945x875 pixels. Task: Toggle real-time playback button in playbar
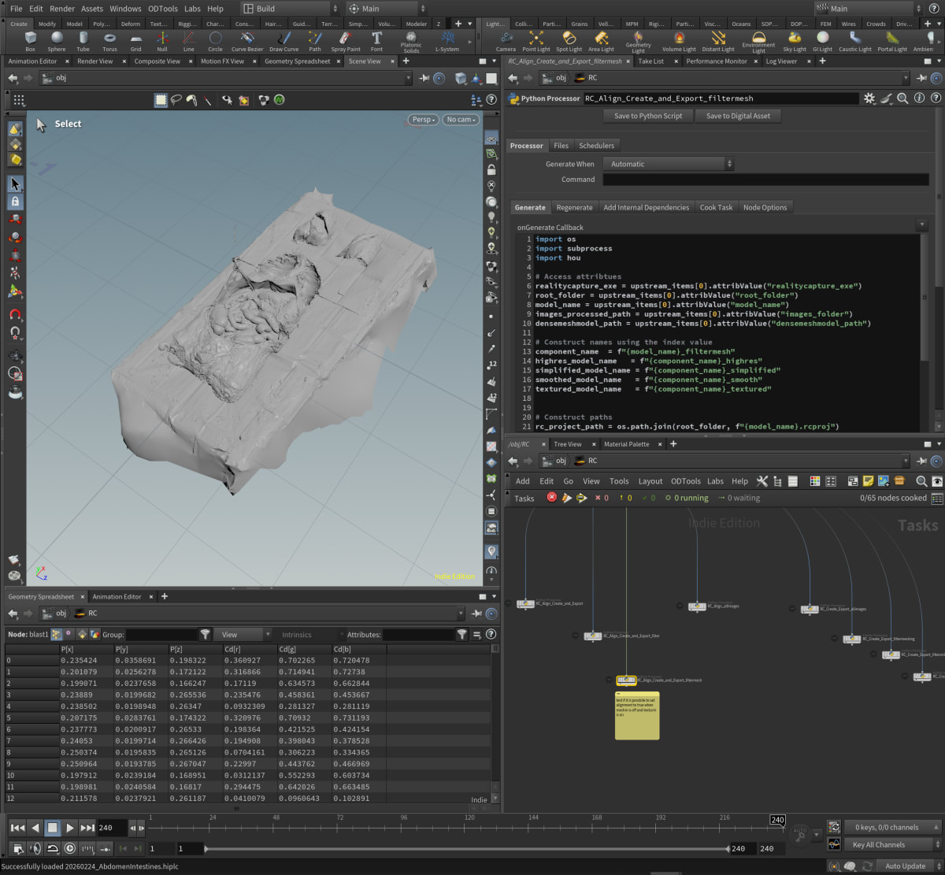(70, 848)
